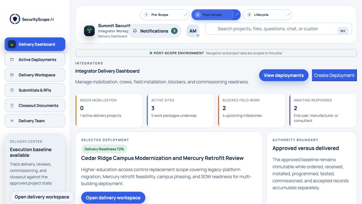Image resolution: width=362 pixels, height=204 pixels.
Task: Select Delivery Dashboard in sidebar
Action: click(x=35, y=44)
